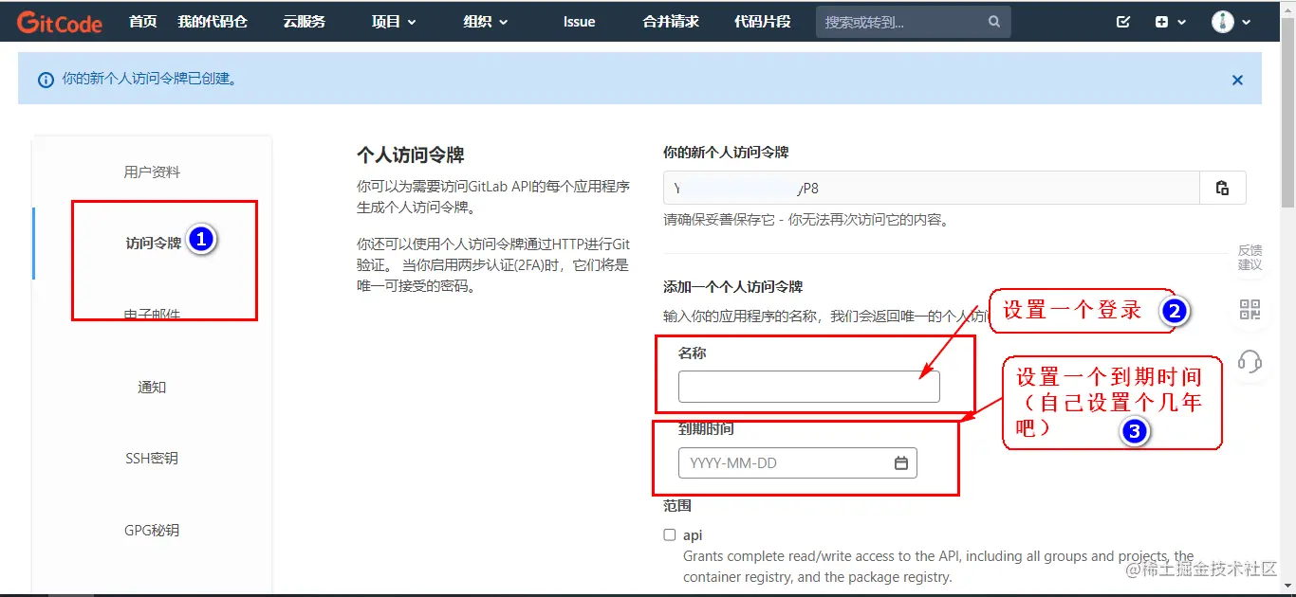This screenshot has width=1296, height=597.
Task: Expand the 项目 dropdown menu
Action: point(394,21)
